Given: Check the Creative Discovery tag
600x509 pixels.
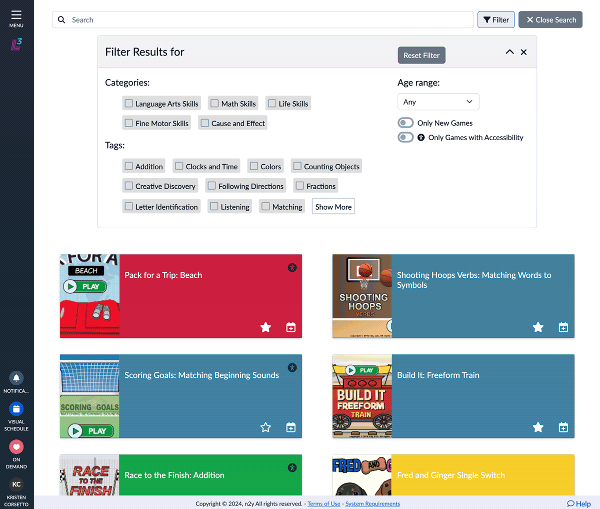Looking at the screenshot, I should click(129, 186).
